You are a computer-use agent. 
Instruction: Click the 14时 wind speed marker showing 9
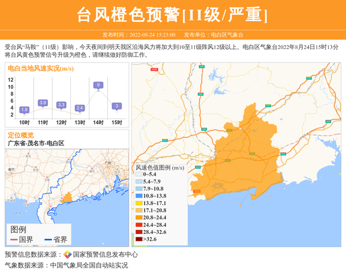pyautogui.click(x=98, y=85)
